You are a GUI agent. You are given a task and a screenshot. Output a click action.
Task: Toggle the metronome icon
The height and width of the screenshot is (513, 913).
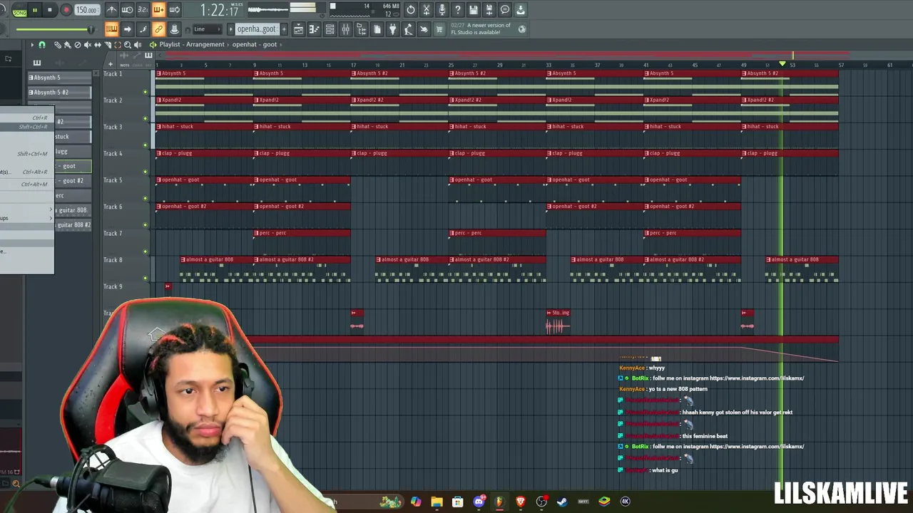pyautogui.click(x=112, y=10)
